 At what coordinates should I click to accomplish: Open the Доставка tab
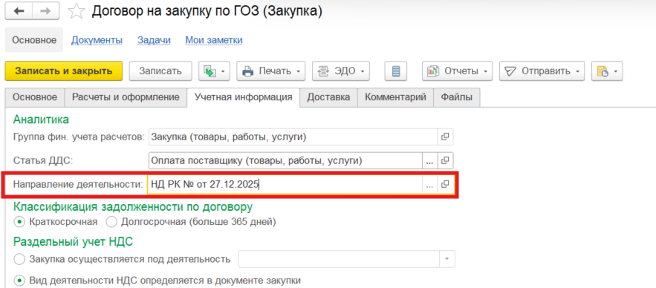[x=329, y=97]
